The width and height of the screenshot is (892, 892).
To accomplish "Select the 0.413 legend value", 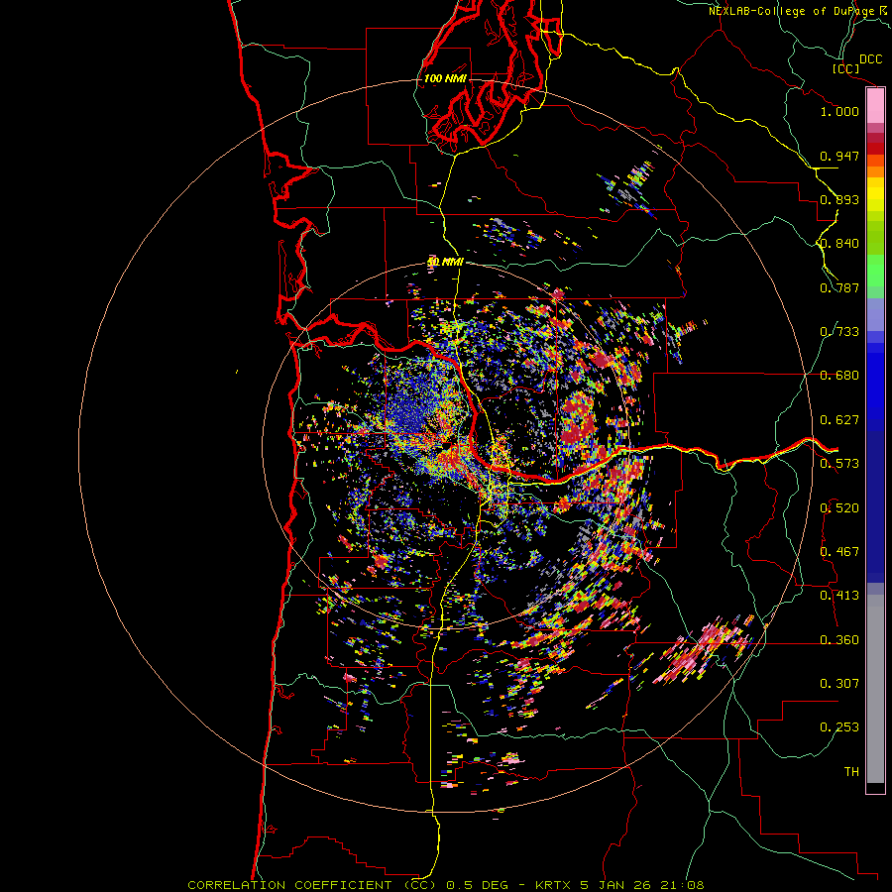I will [839, 596].
